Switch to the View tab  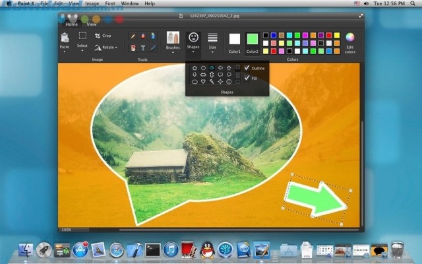click(91, 23)
